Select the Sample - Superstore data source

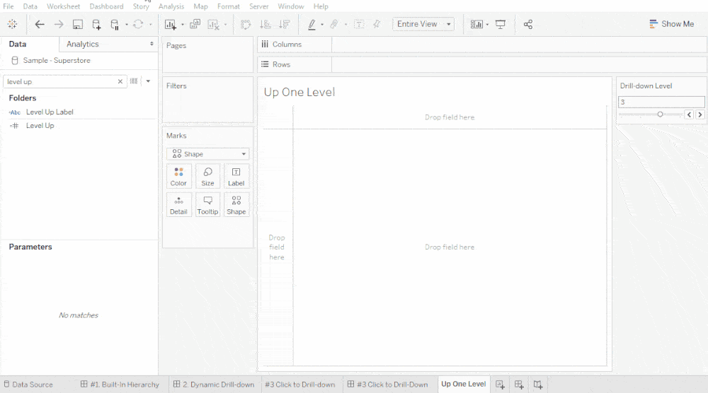pyautogui.click(x=57, y=60)
